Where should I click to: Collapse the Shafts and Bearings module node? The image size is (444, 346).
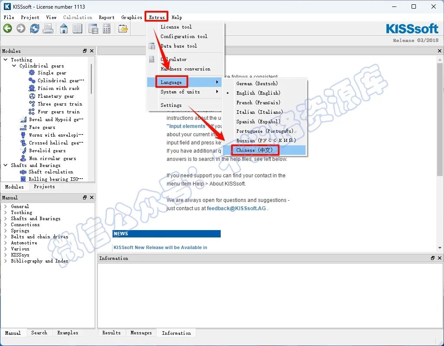tap(5, 165)
